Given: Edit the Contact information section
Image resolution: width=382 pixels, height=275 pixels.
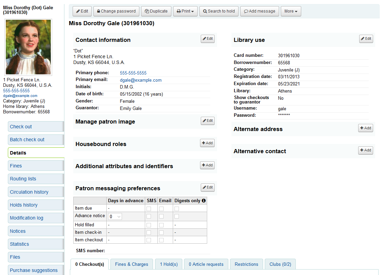Looking at the screenshot, I should pos(208,39).
